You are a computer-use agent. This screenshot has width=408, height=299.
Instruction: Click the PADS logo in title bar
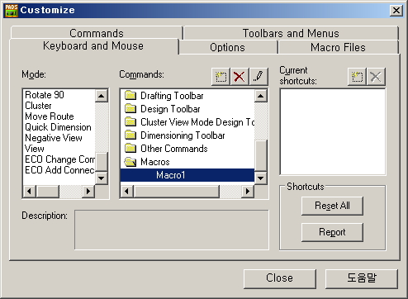pyautogui.click(x=12, y=11)
